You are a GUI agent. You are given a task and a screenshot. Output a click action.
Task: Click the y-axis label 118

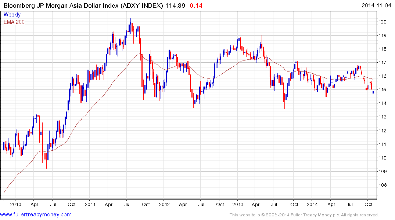click(383, 49)
